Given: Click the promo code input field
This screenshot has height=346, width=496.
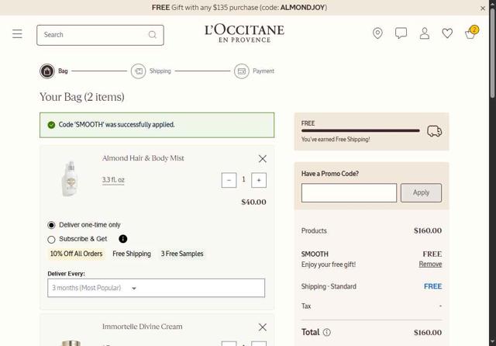Looking at the screenshot, I should 349,193.
